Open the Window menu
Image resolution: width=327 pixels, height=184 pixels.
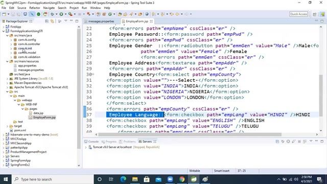click(96, 8)
